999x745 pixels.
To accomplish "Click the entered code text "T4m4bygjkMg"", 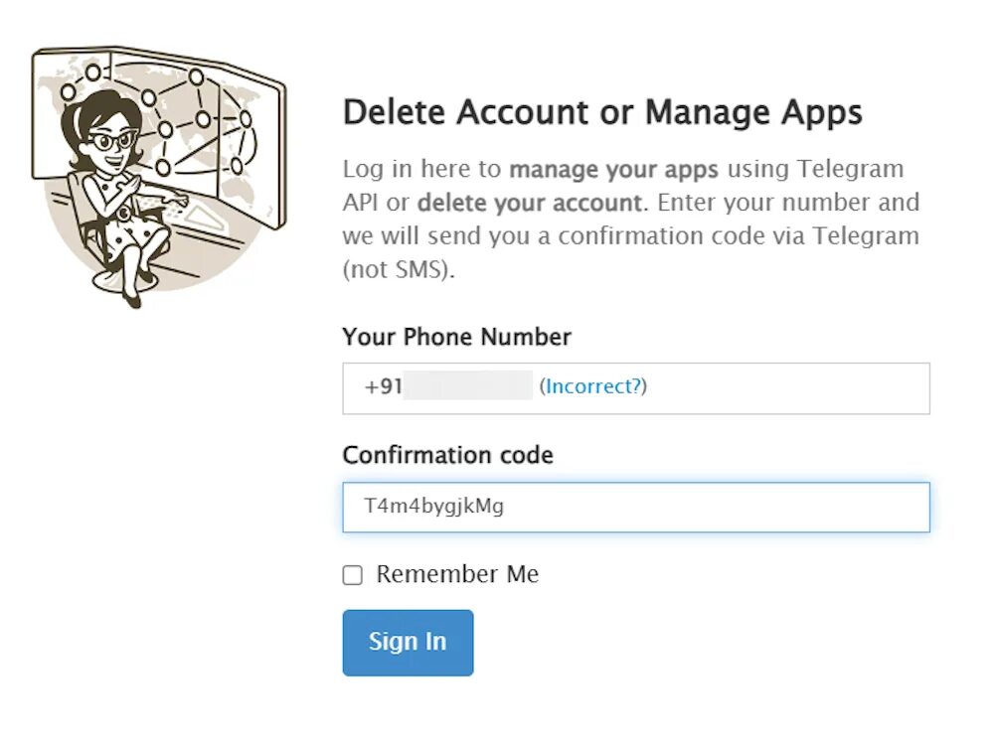I will click(434, 507).
